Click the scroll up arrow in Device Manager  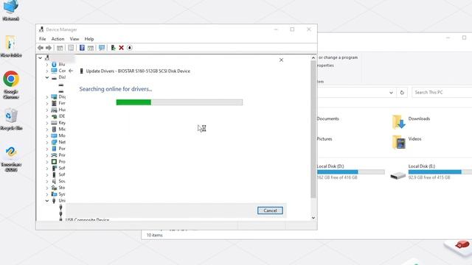313,57
